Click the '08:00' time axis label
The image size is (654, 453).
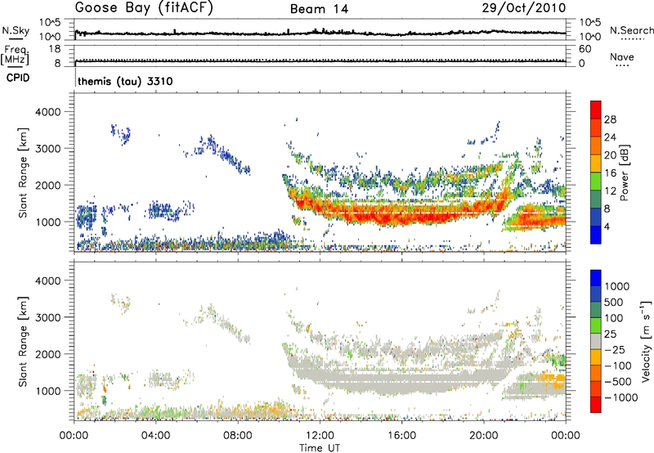tap(238, 436)
